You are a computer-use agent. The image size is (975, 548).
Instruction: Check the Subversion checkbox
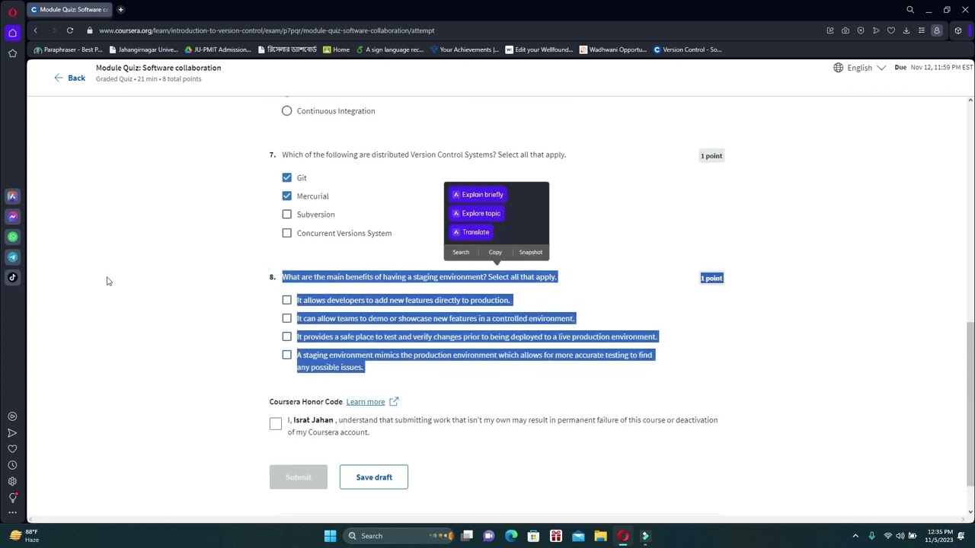coord(286,215)
